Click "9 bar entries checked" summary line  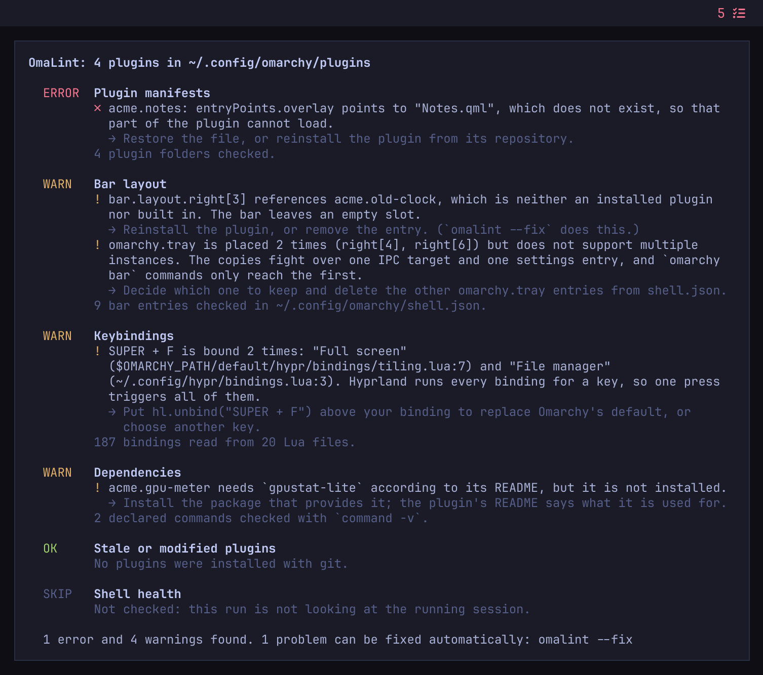[x=290, y=306]
